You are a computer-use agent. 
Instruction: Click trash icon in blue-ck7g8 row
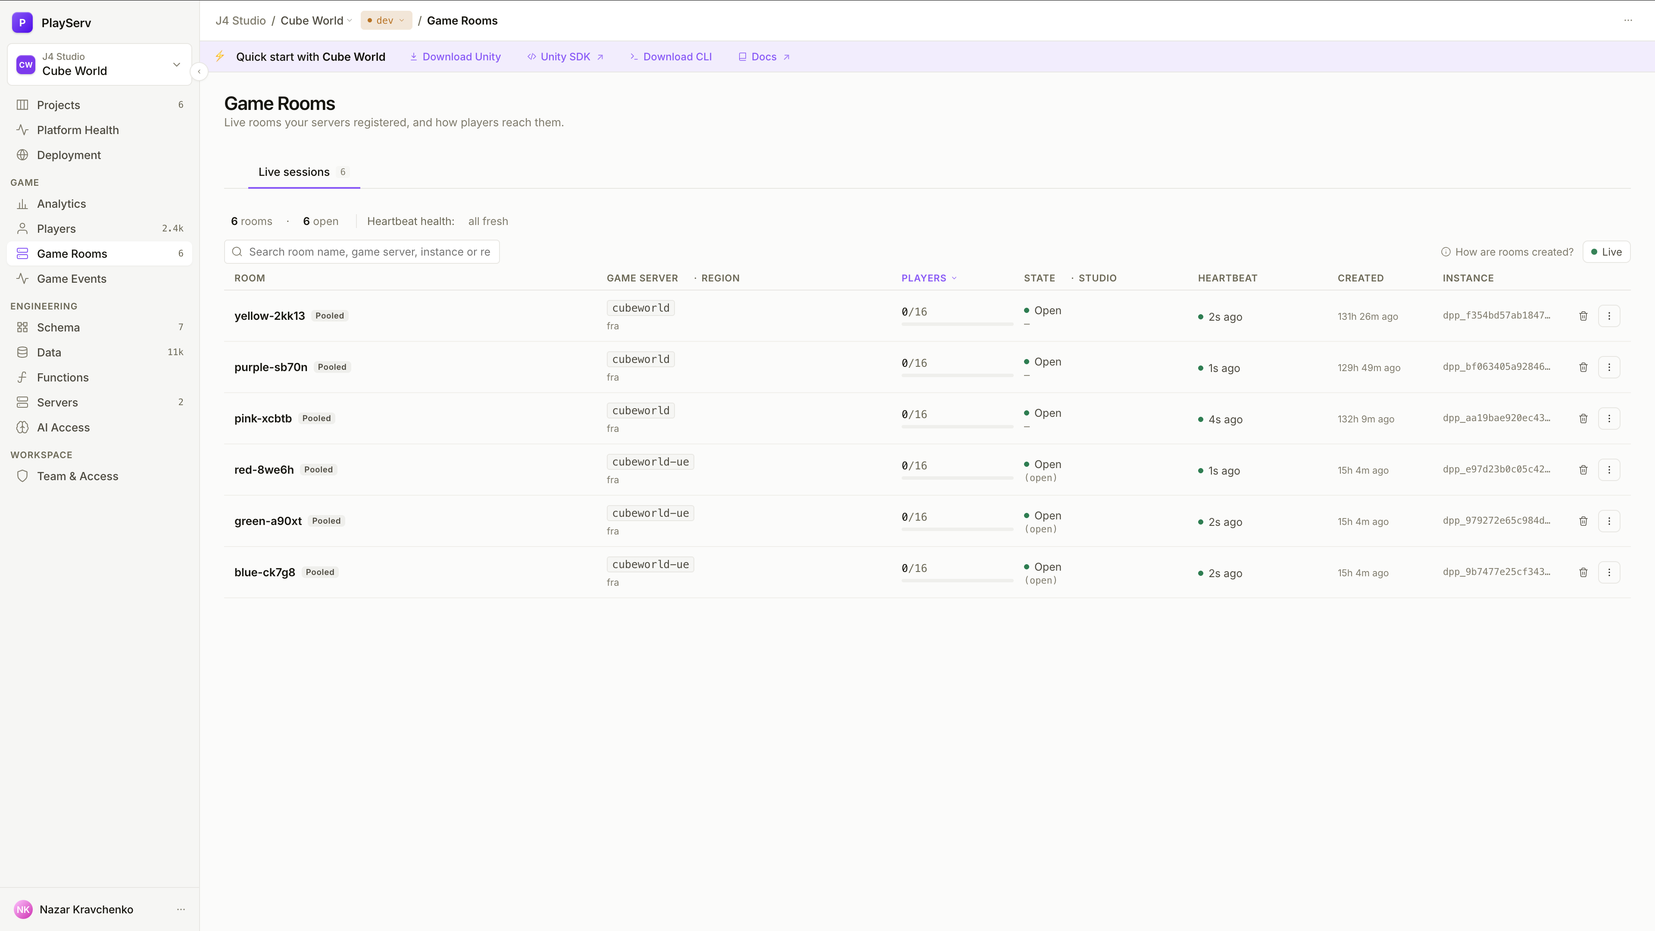[1583, 572]
